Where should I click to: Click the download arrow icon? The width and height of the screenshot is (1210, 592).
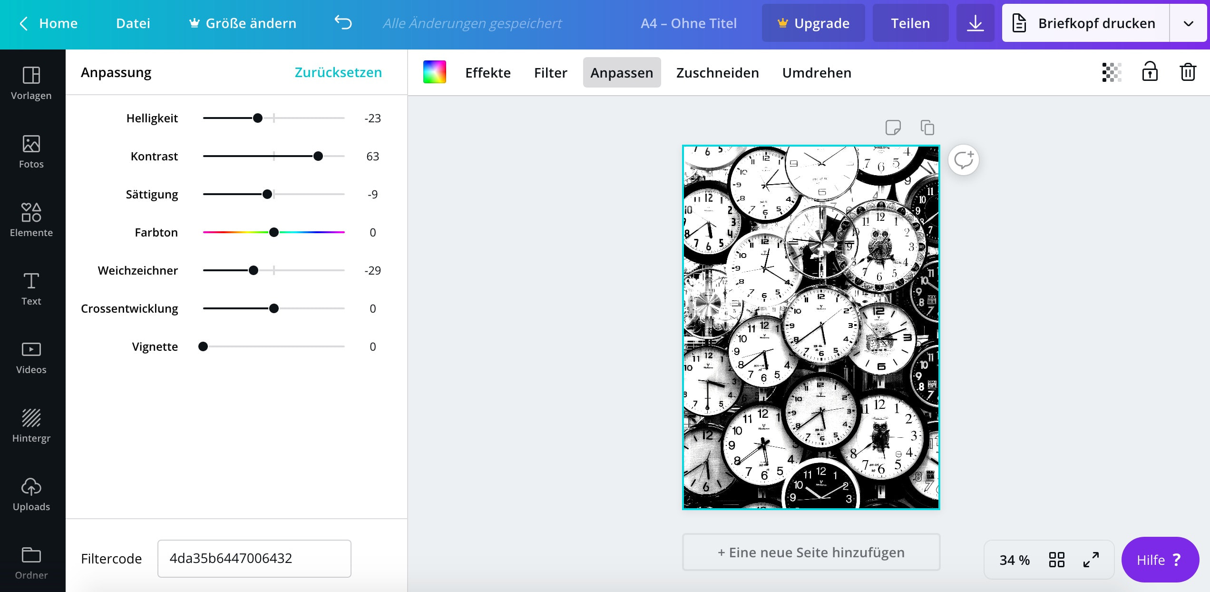(975, 23)
